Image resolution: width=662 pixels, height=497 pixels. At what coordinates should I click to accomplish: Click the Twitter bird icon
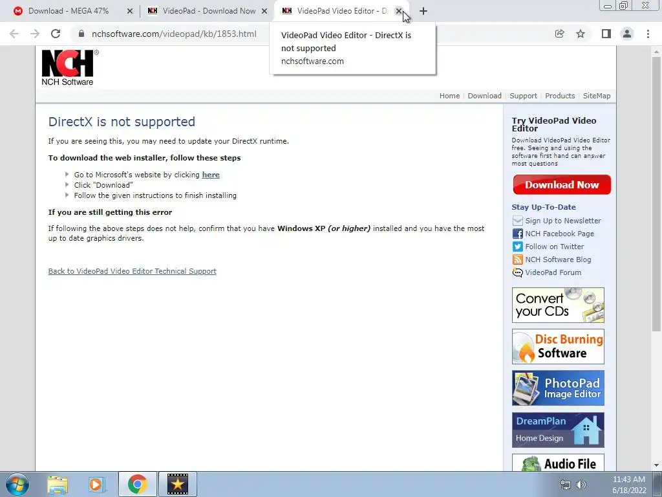[x=517, y=247]
